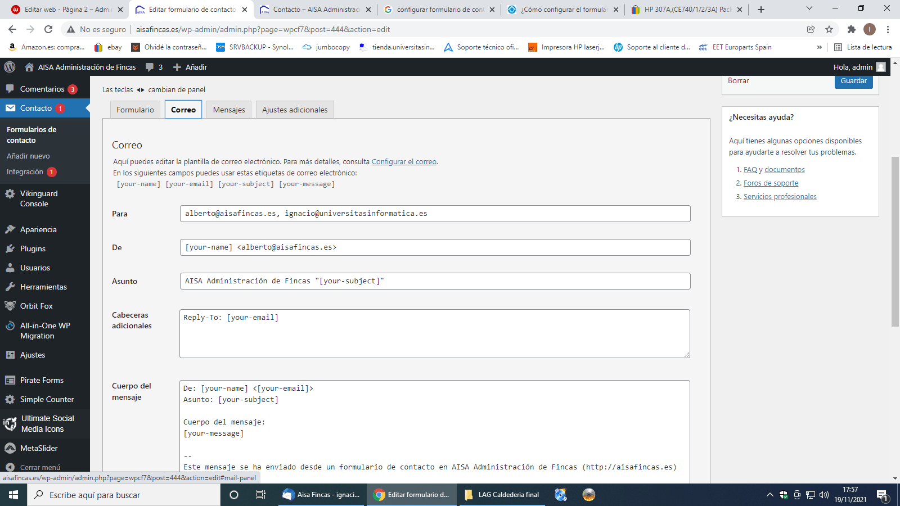Click the Windows taskbar search box
Image resolution: width=900 pixels, height=506 pixels.
[124, 495]
